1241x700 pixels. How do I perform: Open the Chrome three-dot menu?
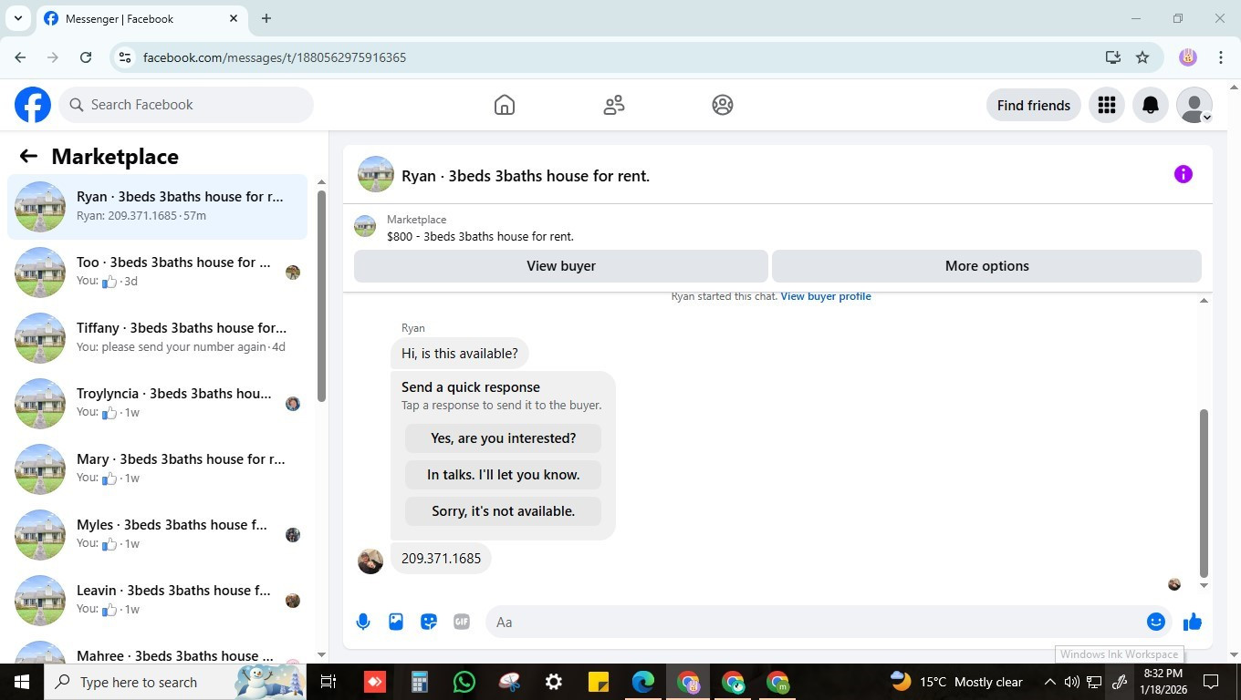(1221, 57)
